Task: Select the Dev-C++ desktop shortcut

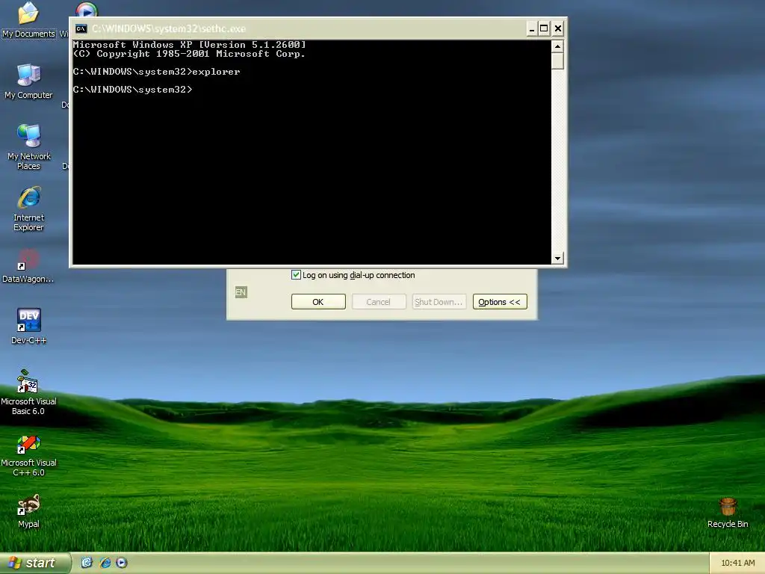Action: [28, 326]
